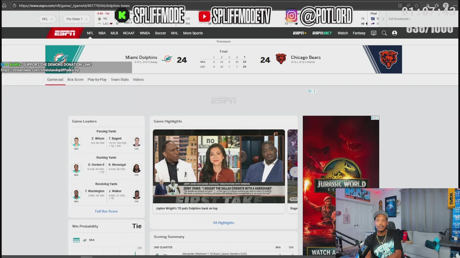
Task: Click the ESPN logo in the nav bar
Action: (65, 33)
